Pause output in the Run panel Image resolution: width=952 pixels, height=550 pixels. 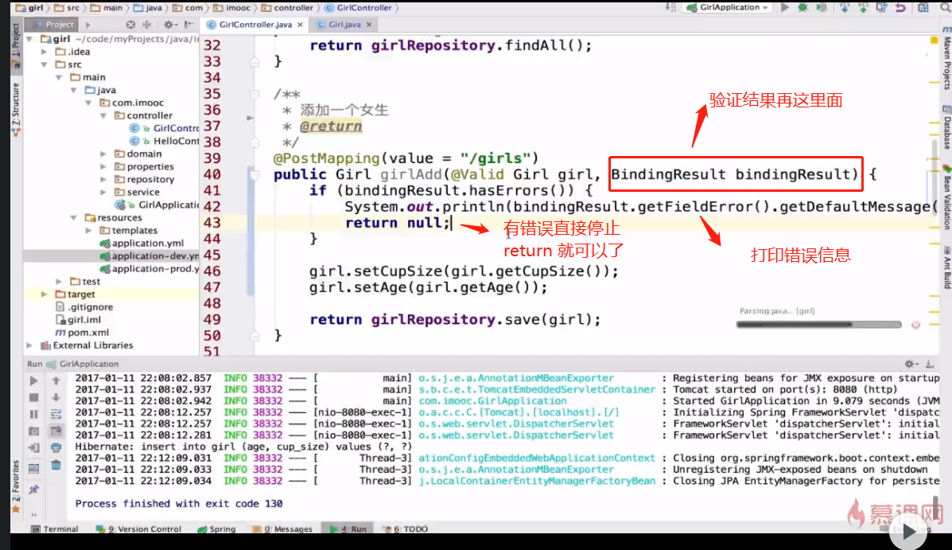click(x=34, y=415)
